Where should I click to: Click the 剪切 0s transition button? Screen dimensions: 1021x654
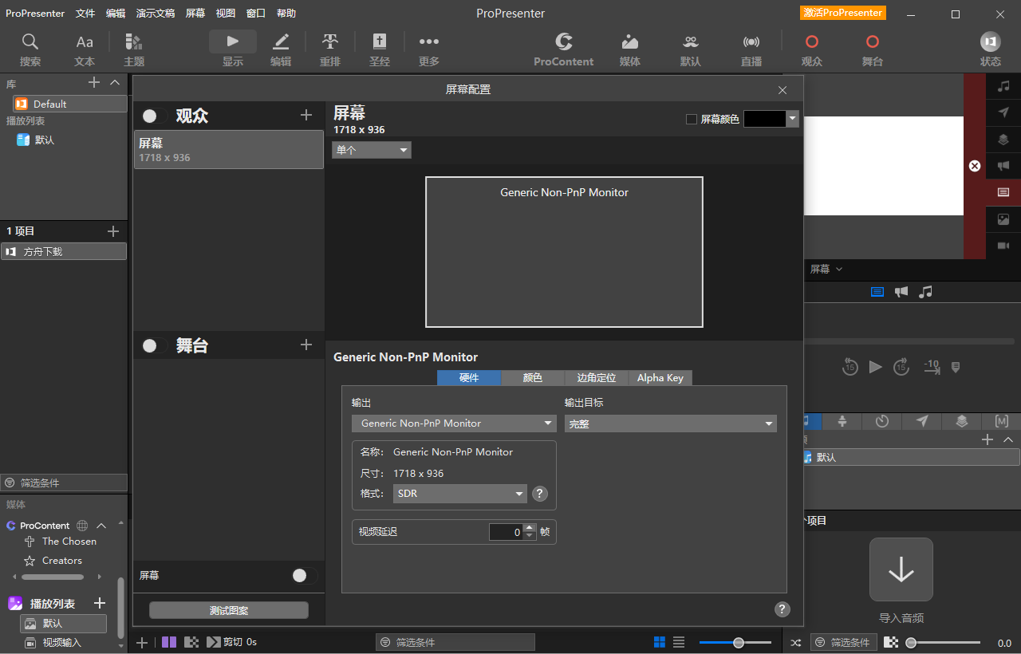(232, 642)
